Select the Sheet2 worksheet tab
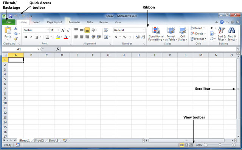 (x=39, y=141)
